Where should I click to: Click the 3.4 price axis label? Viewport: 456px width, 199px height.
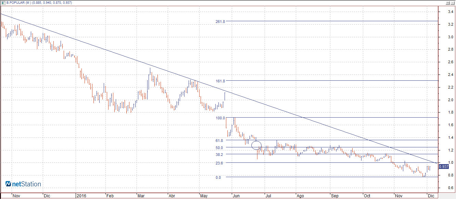pyautogui.click(x=451, y=12)
